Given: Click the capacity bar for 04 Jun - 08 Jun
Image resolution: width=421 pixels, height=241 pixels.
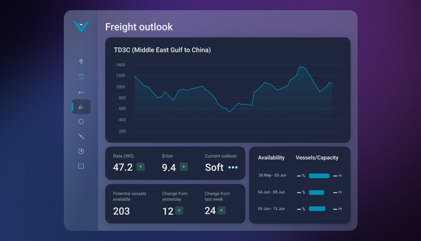Looking at the screenshot, I should 316,192.
